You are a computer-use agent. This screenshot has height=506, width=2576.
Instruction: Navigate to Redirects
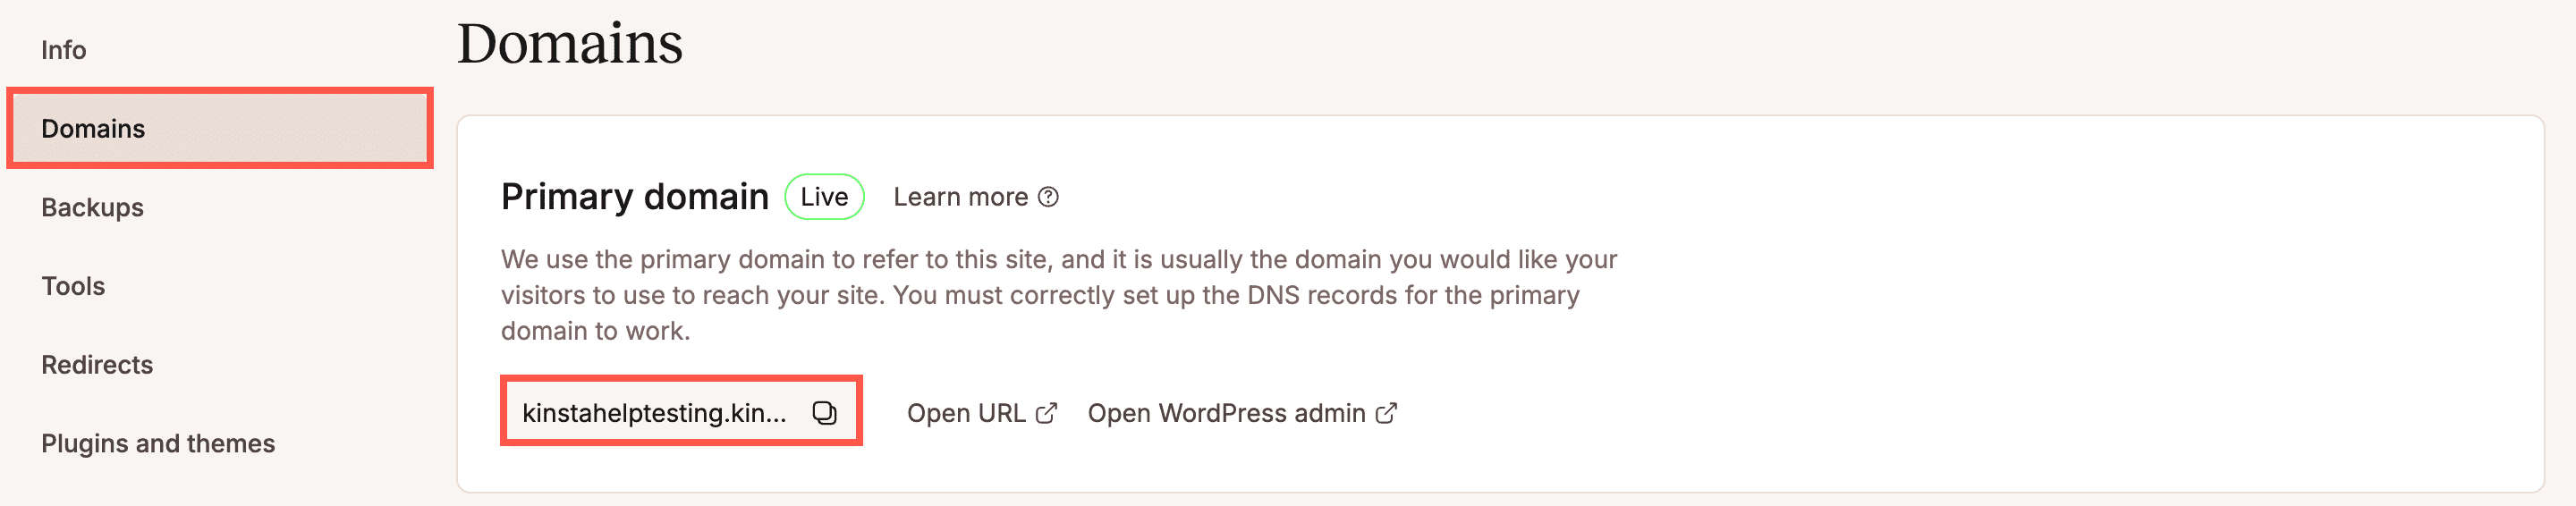[97, 365]
